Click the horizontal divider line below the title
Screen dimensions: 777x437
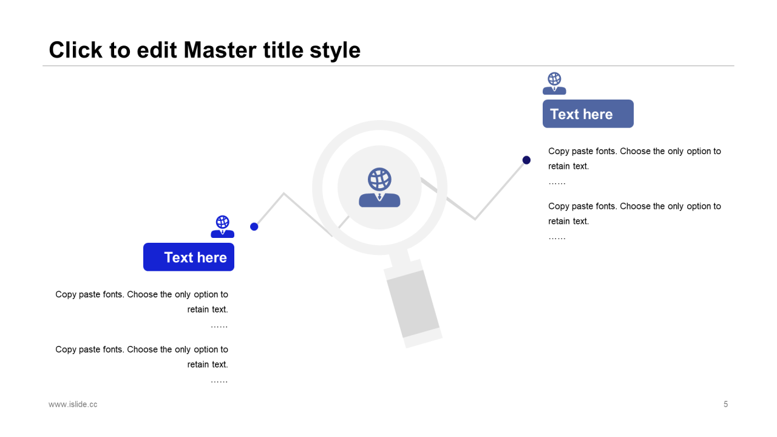388,66
